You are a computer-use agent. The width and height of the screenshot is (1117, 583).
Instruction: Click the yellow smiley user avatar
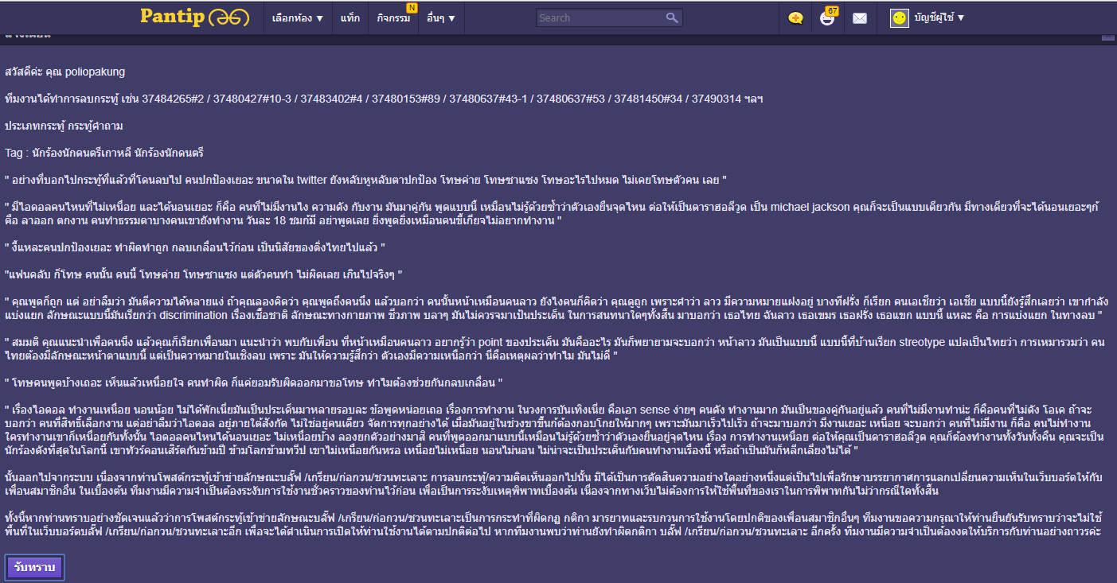(x=899, y=17)
